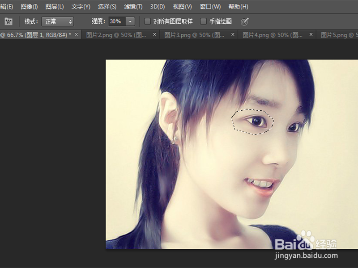The image size is (358, 268).
Task: Click the 强度 30% value field
Action: (117, 21)
